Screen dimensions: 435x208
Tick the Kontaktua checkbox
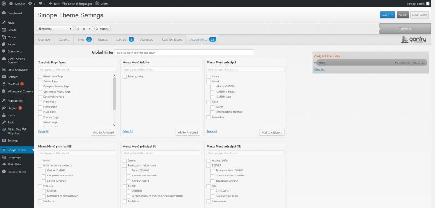125,201
